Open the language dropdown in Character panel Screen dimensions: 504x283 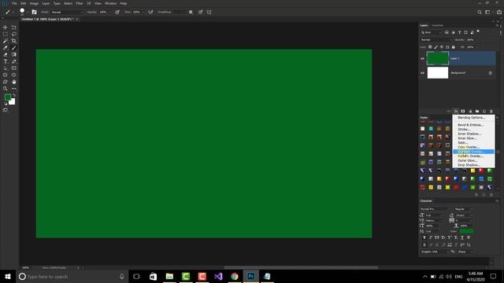(x=435, y=252)
